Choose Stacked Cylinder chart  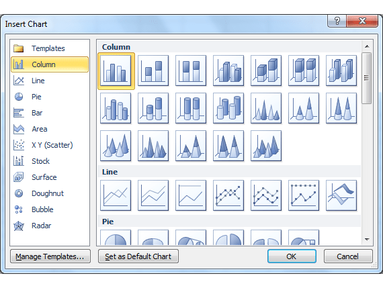click(153, 108)
